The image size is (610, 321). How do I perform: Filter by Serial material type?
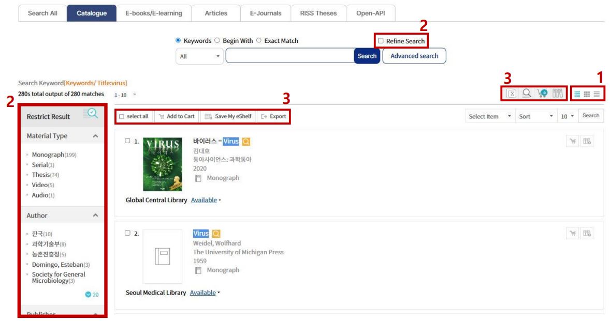[x=43, y=164]
